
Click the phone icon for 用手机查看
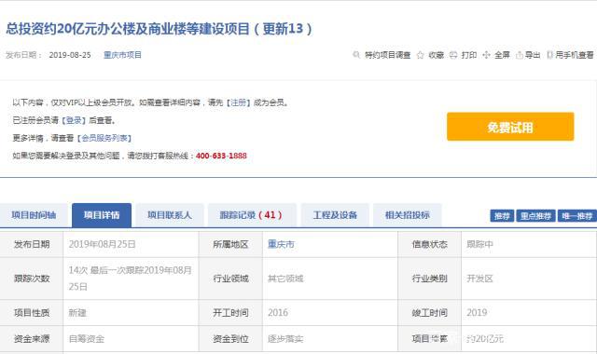click(x=549, y=55)
